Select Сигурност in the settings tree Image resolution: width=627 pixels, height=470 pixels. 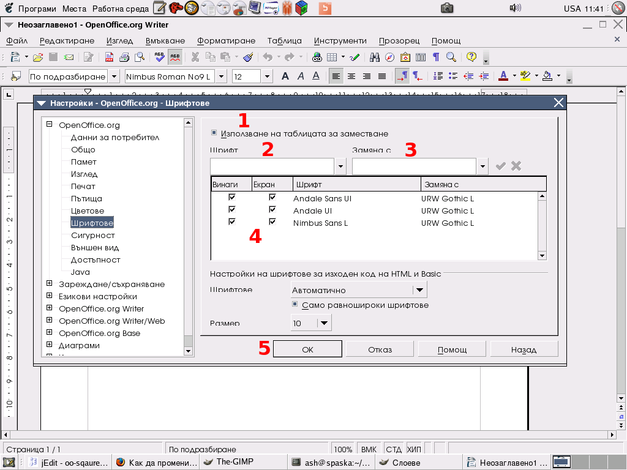tap(92, 235)
